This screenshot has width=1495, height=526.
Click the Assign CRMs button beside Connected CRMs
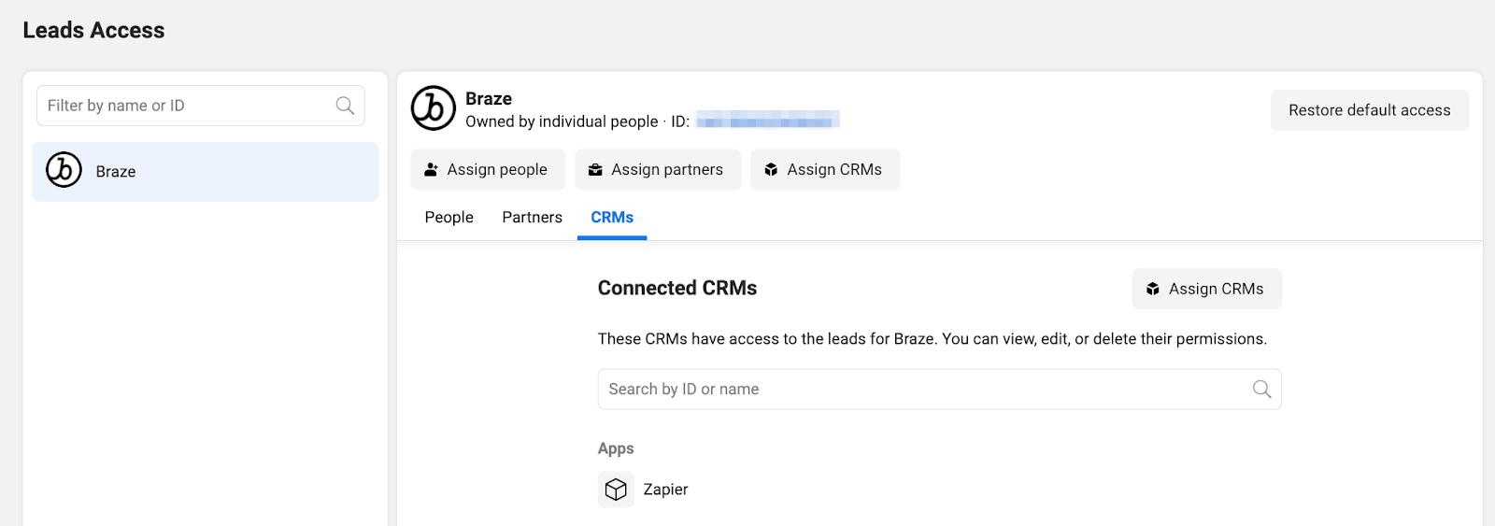1206,289
